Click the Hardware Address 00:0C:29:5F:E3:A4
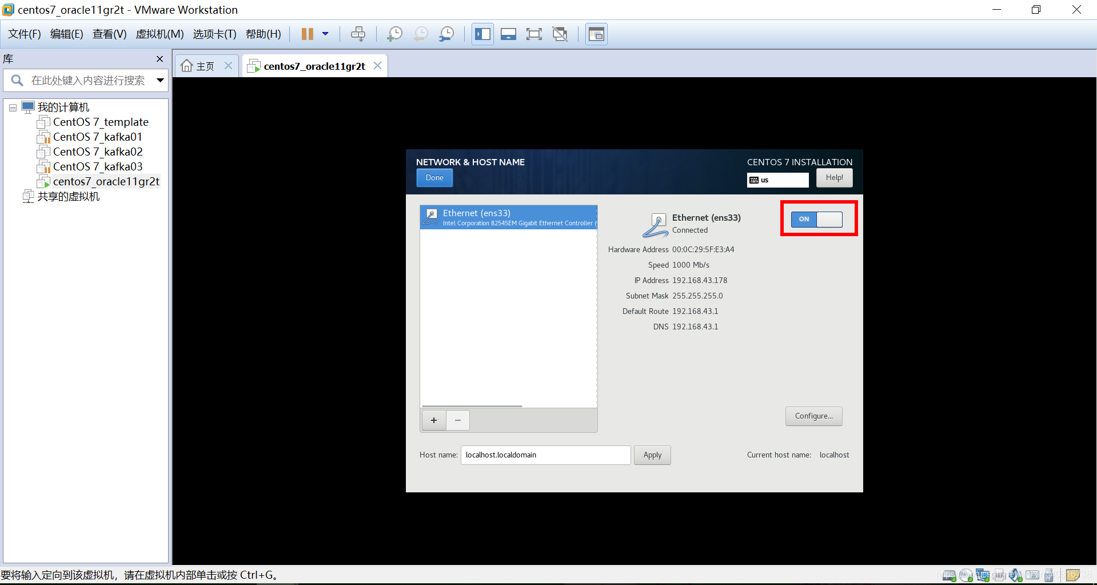The image size is (1097, 585). 703,250
